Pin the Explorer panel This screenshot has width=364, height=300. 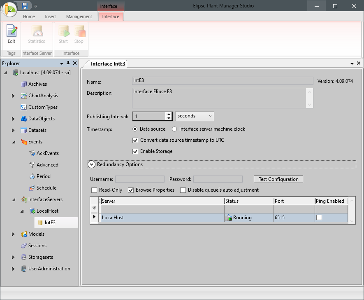tap(68, 63)
